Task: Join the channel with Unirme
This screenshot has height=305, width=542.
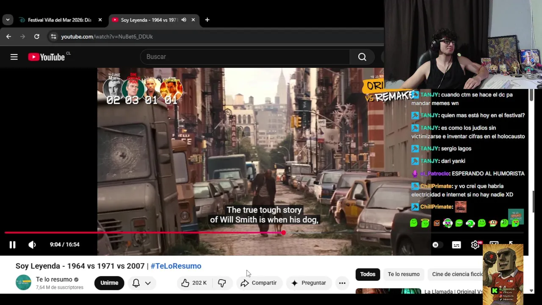Action: (109, 283)
